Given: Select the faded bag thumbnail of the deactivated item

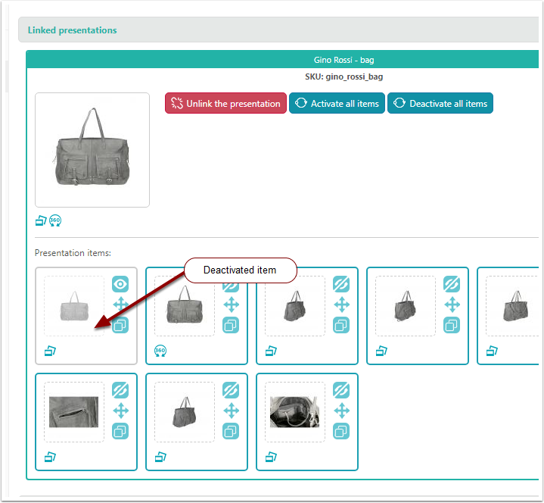Looking at the screenshot, I should pos(74,306).
